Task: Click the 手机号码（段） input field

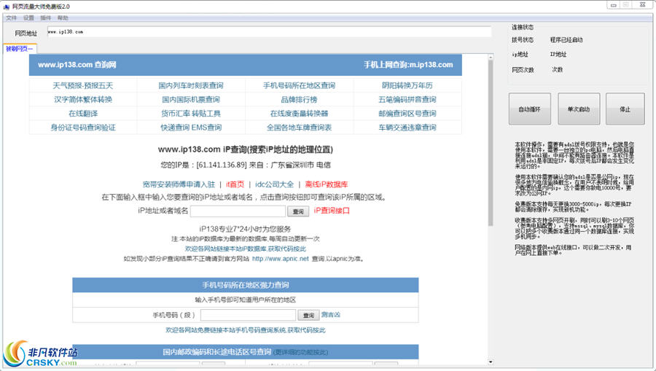Action: pyautogui.click(x=248, y=315)
